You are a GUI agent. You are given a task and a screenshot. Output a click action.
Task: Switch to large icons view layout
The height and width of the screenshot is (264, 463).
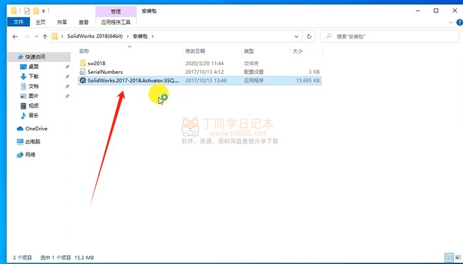pyautogui.click(x=458, y=257)
